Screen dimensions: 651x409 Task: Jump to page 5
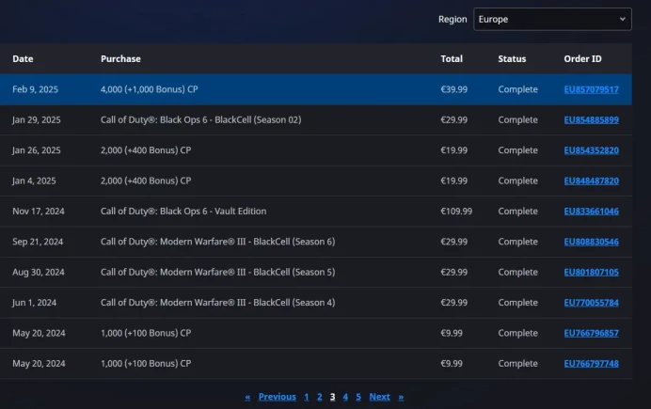coord(358,397)
